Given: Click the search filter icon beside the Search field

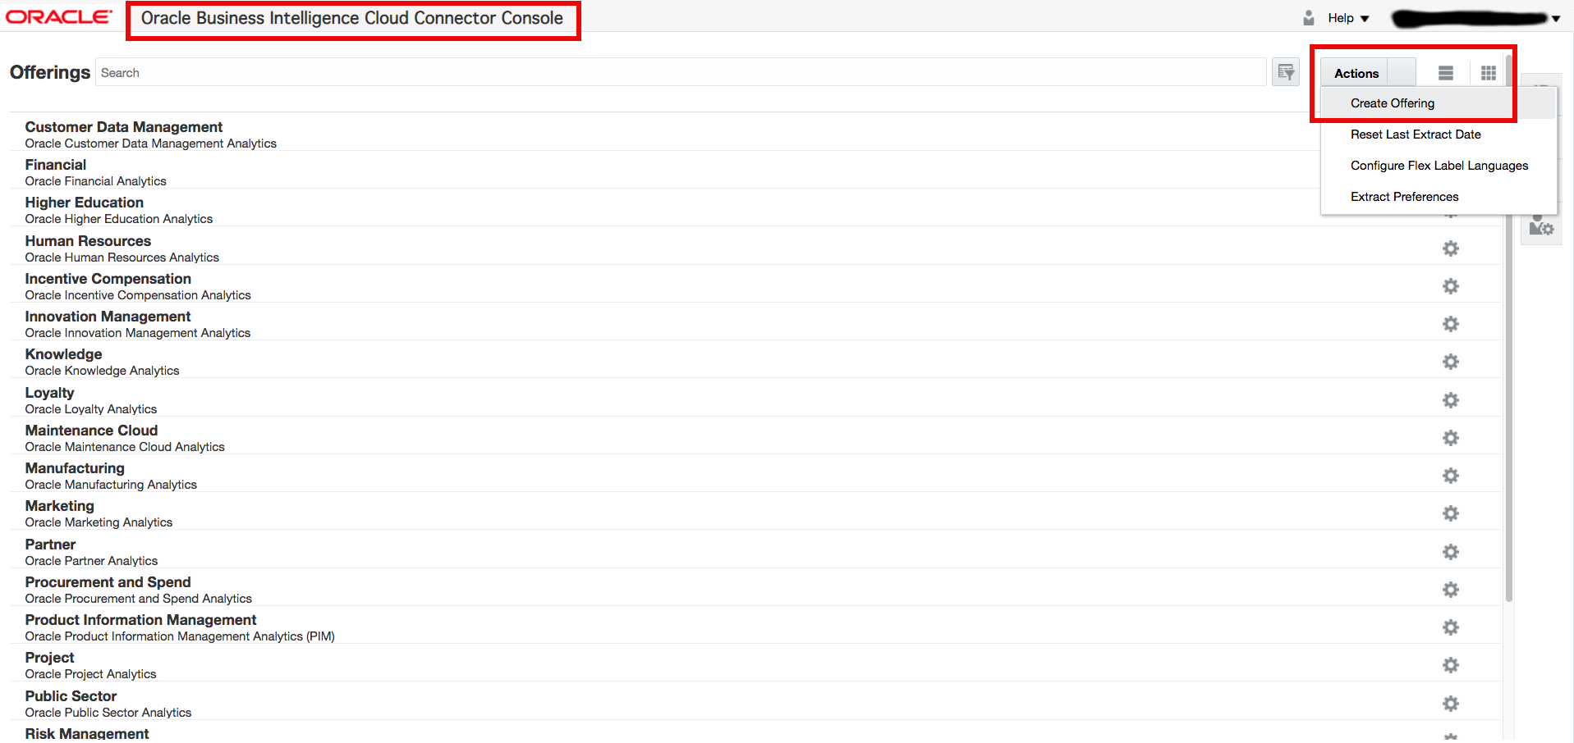Looking at the screenshot, I should tap(1286, 72).
